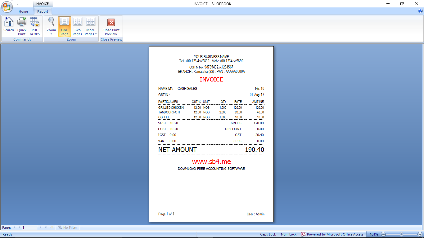Click the 101% zoom level
Image resolution: width=424 pixels, height=238 pixels.
click(374, 234)
